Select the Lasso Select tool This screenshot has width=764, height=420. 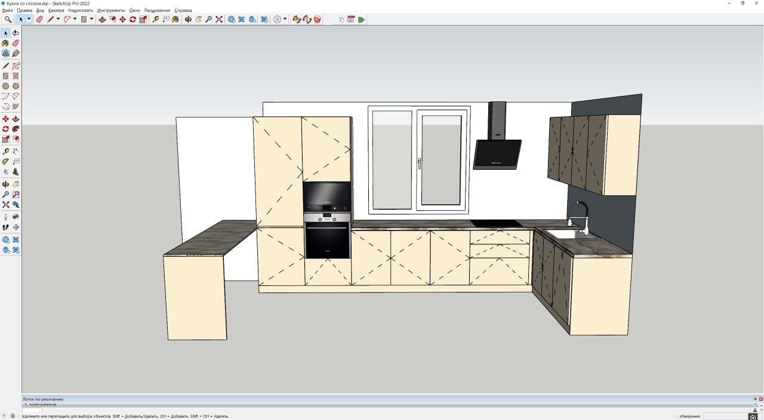click(16, 33)
